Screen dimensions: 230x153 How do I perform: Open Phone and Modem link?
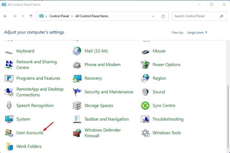[x=102, y=65]
